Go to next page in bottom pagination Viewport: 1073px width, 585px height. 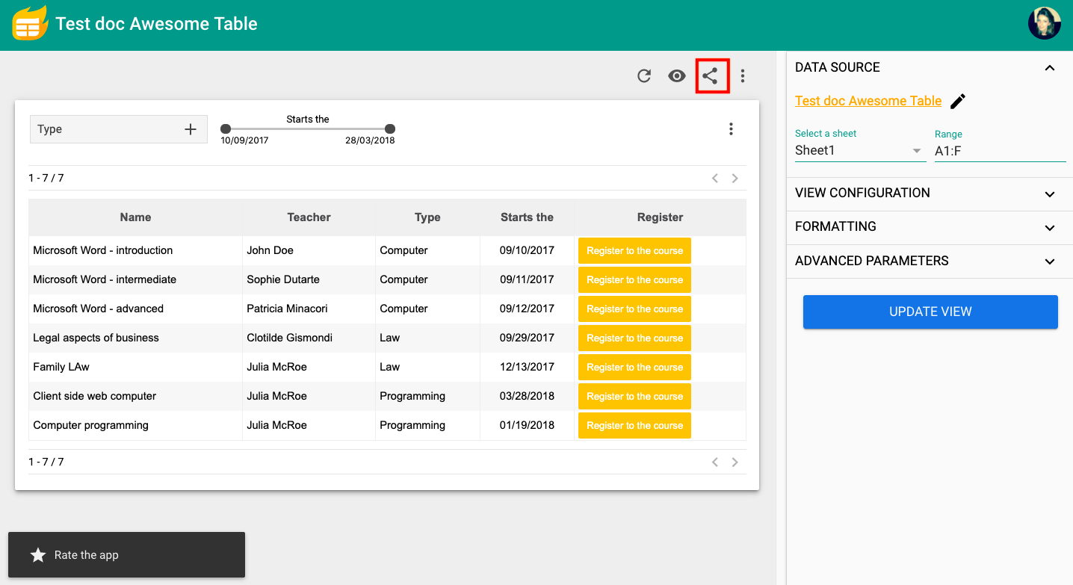[x=735, y=462]
